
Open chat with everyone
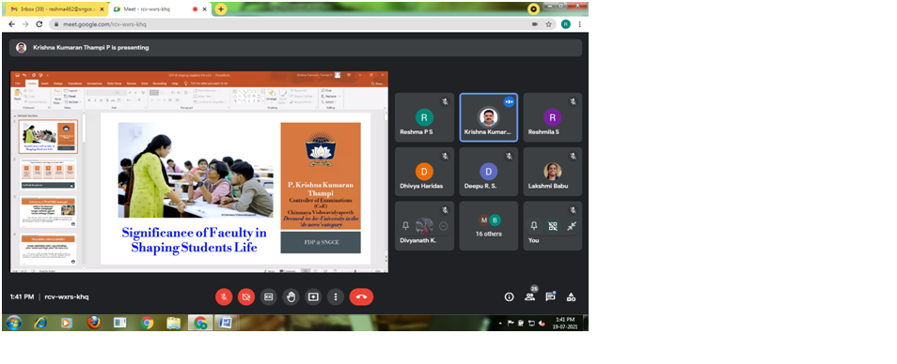(x=550, y=296)
